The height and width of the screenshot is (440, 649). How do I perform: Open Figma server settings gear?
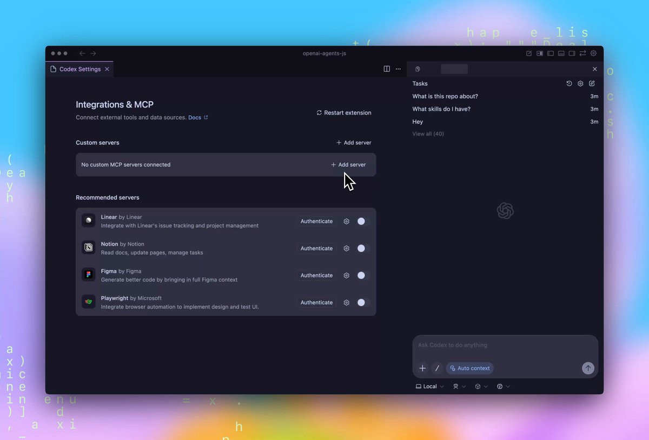pos(347,275)
